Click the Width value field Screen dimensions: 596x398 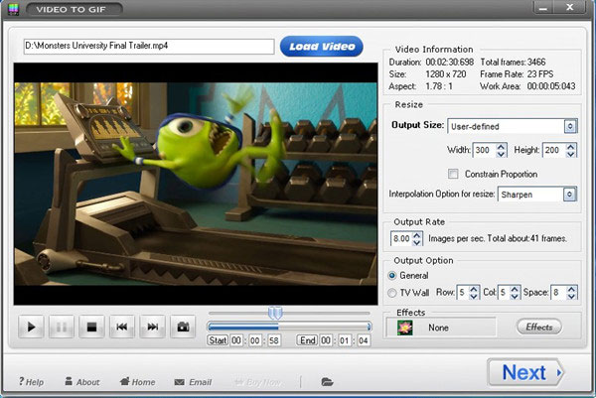(x=484, y=150)
